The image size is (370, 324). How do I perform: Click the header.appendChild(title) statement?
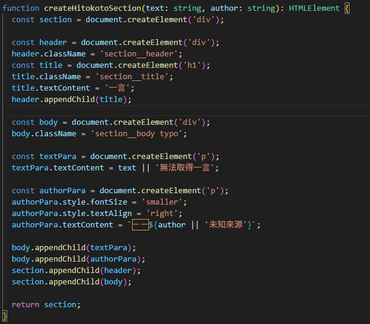71,99
